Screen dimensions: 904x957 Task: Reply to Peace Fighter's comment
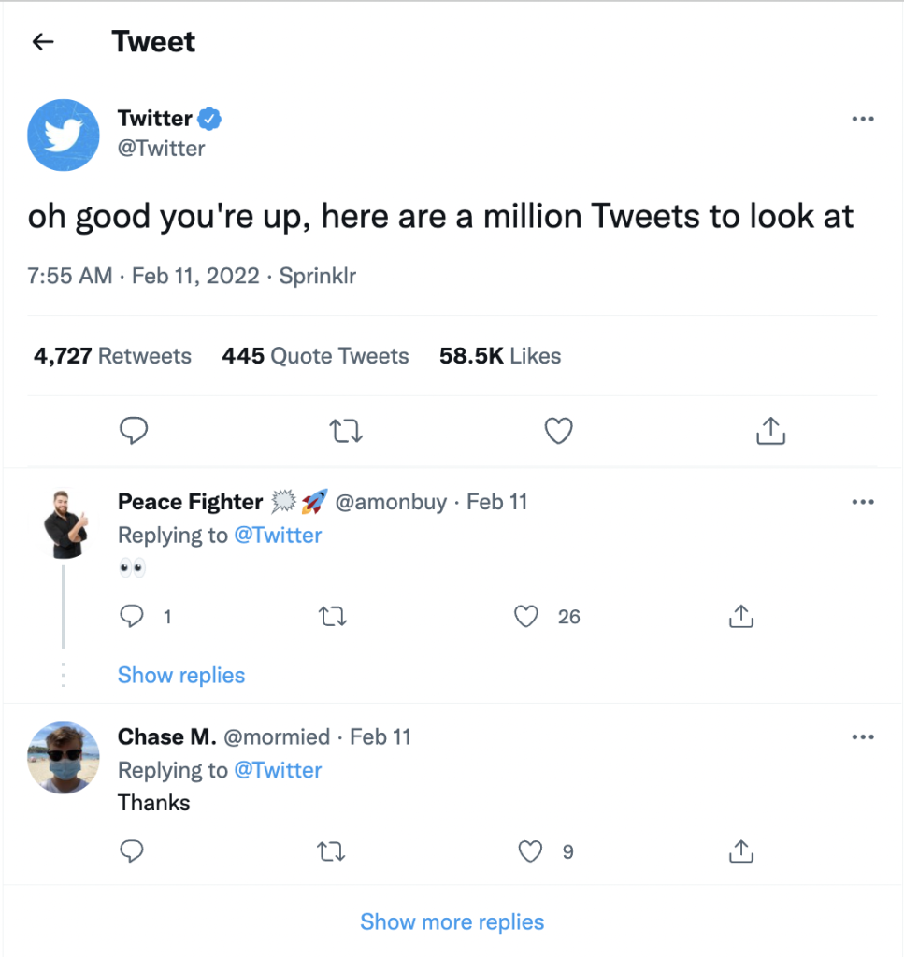pos(134,617)
